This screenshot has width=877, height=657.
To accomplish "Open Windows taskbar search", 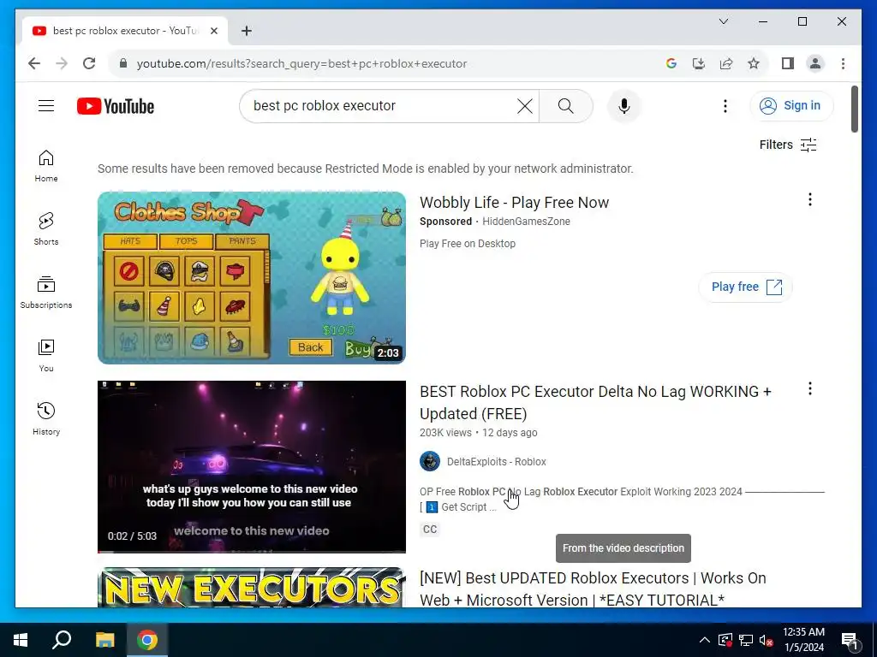I will 62,640.
